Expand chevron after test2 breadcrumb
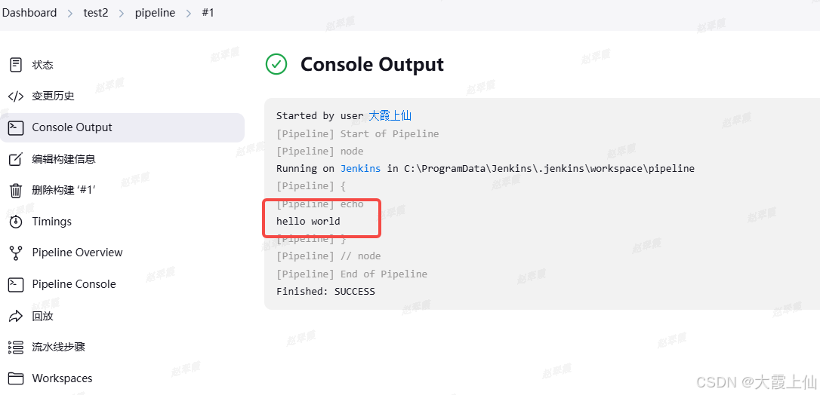Image resolution: width=820 pixels, height=395 pixels. 122,13
